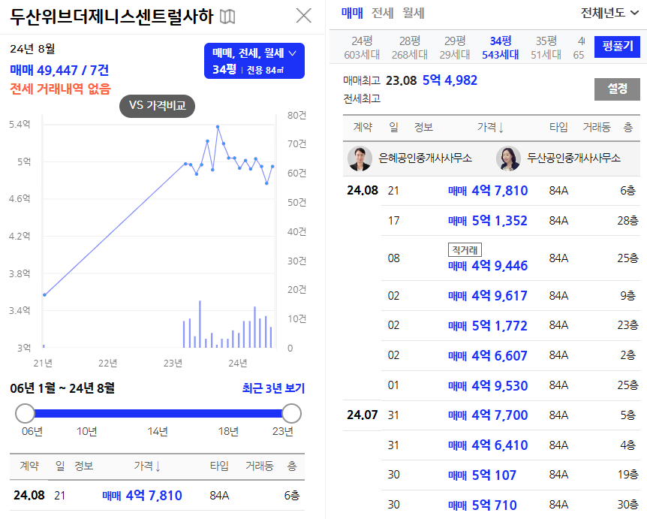Click the right 23년 slider handle
This screenshot has height=519, width=647.
tap(292, 414)
